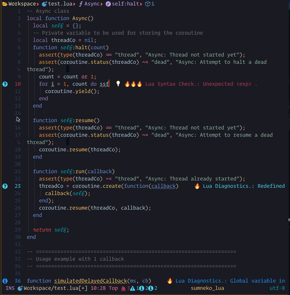Screen dimensions: 290x295
Task: Click the INS mode indicator in status line
Action: tap(10, 288)
